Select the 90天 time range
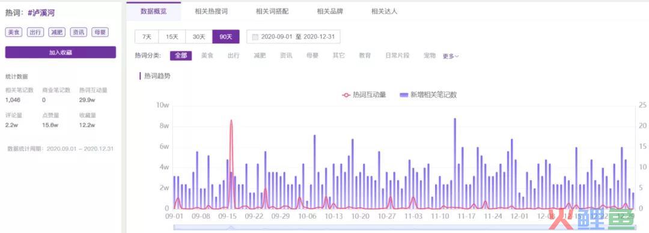Image resolution: width=649 pixels, height=233 pixels. (226, 37)
